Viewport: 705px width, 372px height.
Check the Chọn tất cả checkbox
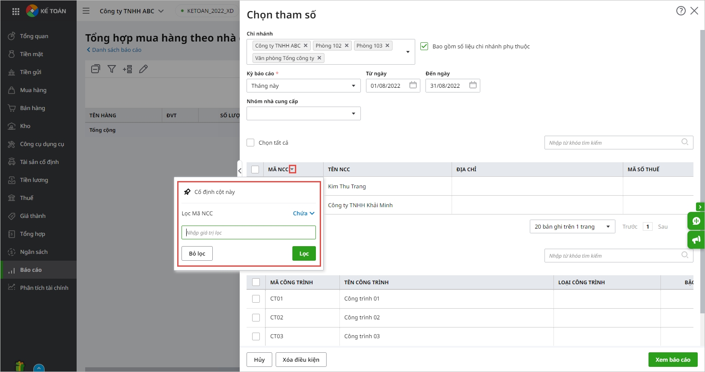point(251,143)
